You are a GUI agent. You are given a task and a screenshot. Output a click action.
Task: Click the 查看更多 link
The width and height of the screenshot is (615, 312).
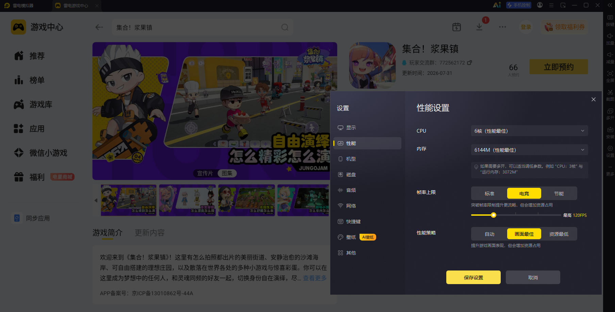(x=315, y=278)
